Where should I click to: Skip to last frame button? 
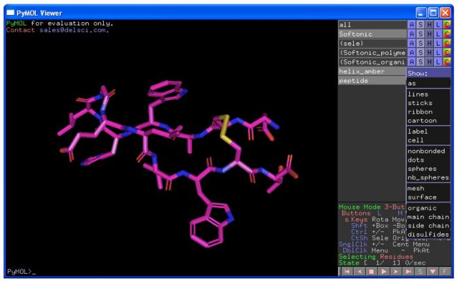click(x=408, y=272)
